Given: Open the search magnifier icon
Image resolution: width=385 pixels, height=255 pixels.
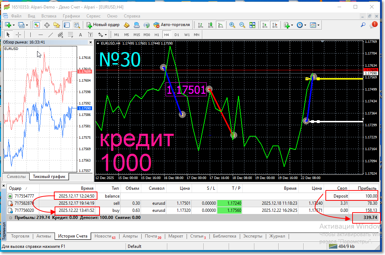Looking at the screenshot, I should 363,25.
